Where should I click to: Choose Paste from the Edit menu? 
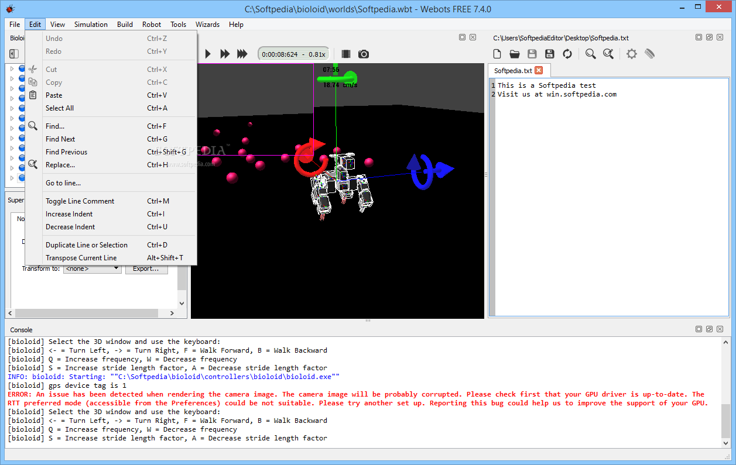tap(111, 95)
